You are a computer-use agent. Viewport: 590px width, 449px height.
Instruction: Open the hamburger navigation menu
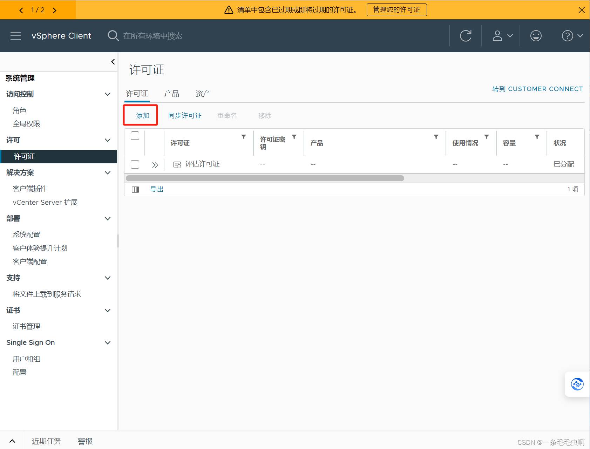(16, 36)
